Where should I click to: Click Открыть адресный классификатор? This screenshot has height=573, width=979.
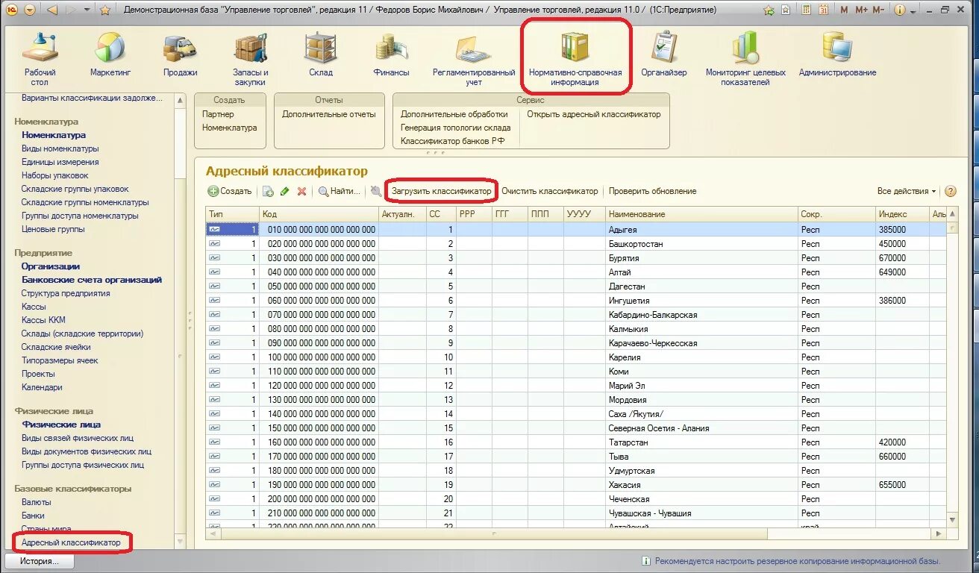pos(593,114)
